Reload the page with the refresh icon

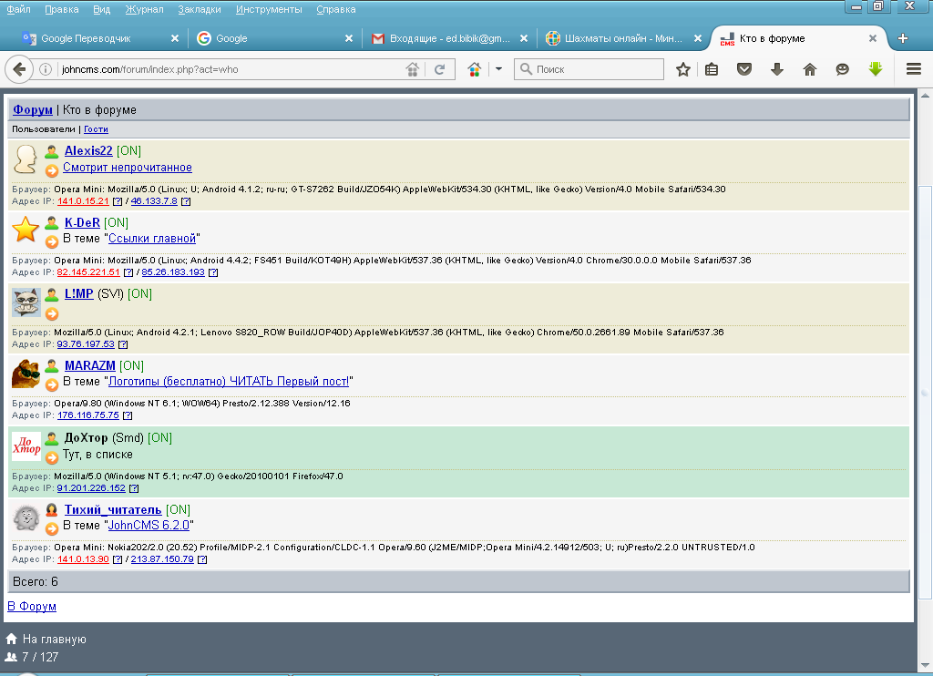coord(440,69)
